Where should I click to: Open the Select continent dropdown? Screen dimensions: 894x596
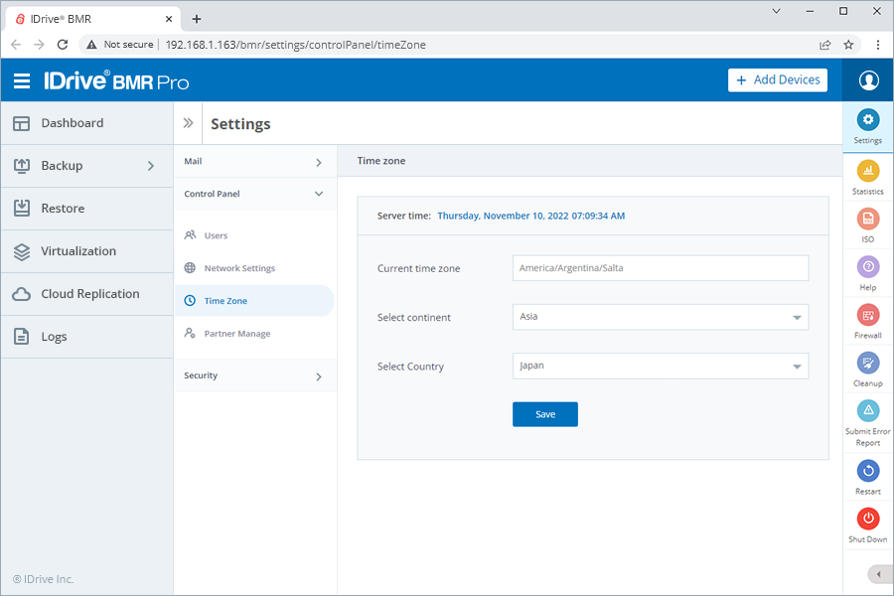click(661, 317)
